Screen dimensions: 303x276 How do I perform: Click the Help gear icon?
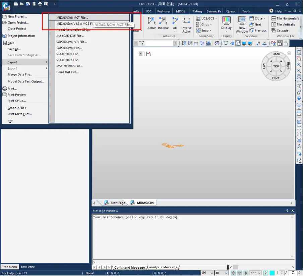271,11
